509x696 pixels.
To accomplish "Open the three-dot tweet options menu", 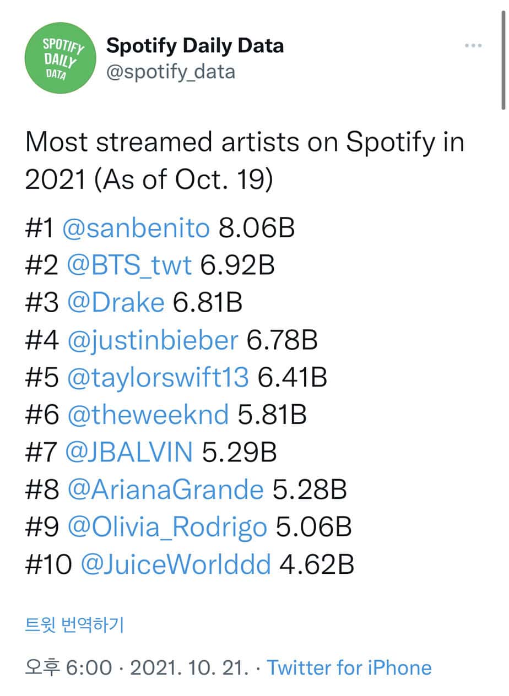I will [x=473, y=46].
